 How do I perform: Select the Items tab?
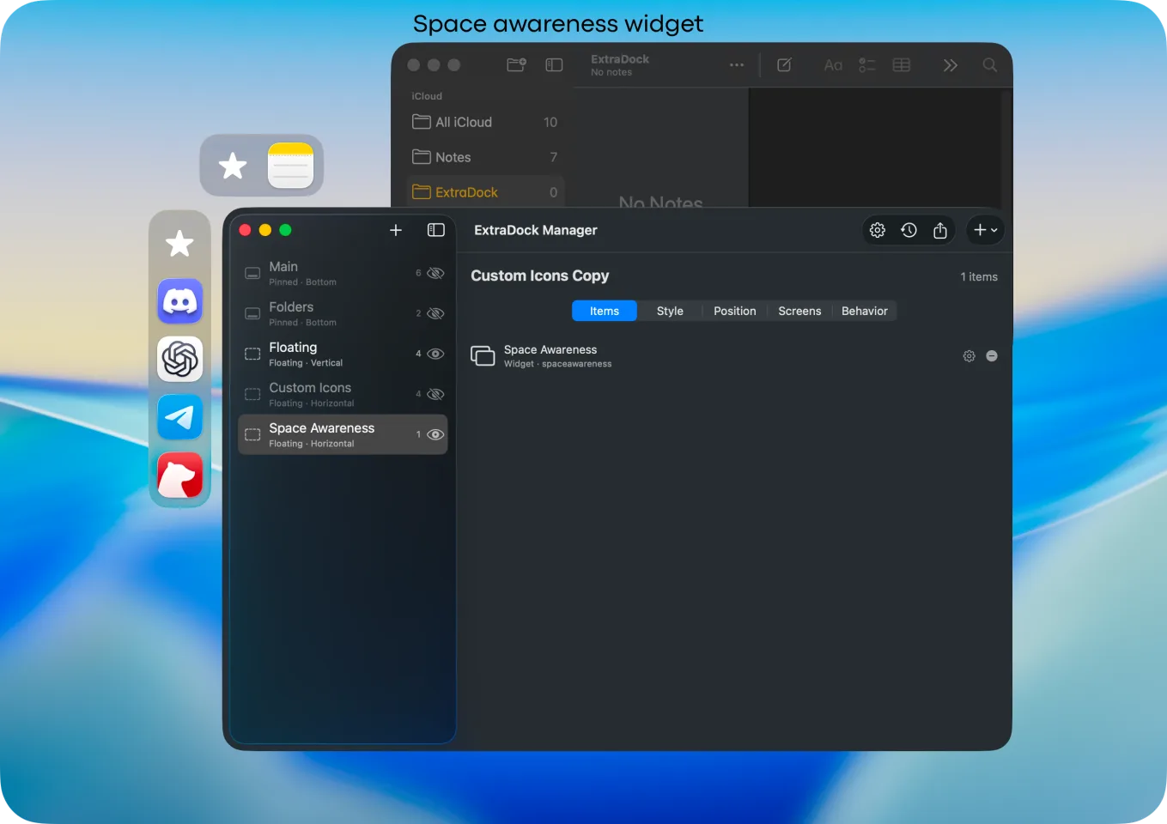pyautogui.click(x=605, y=311)
